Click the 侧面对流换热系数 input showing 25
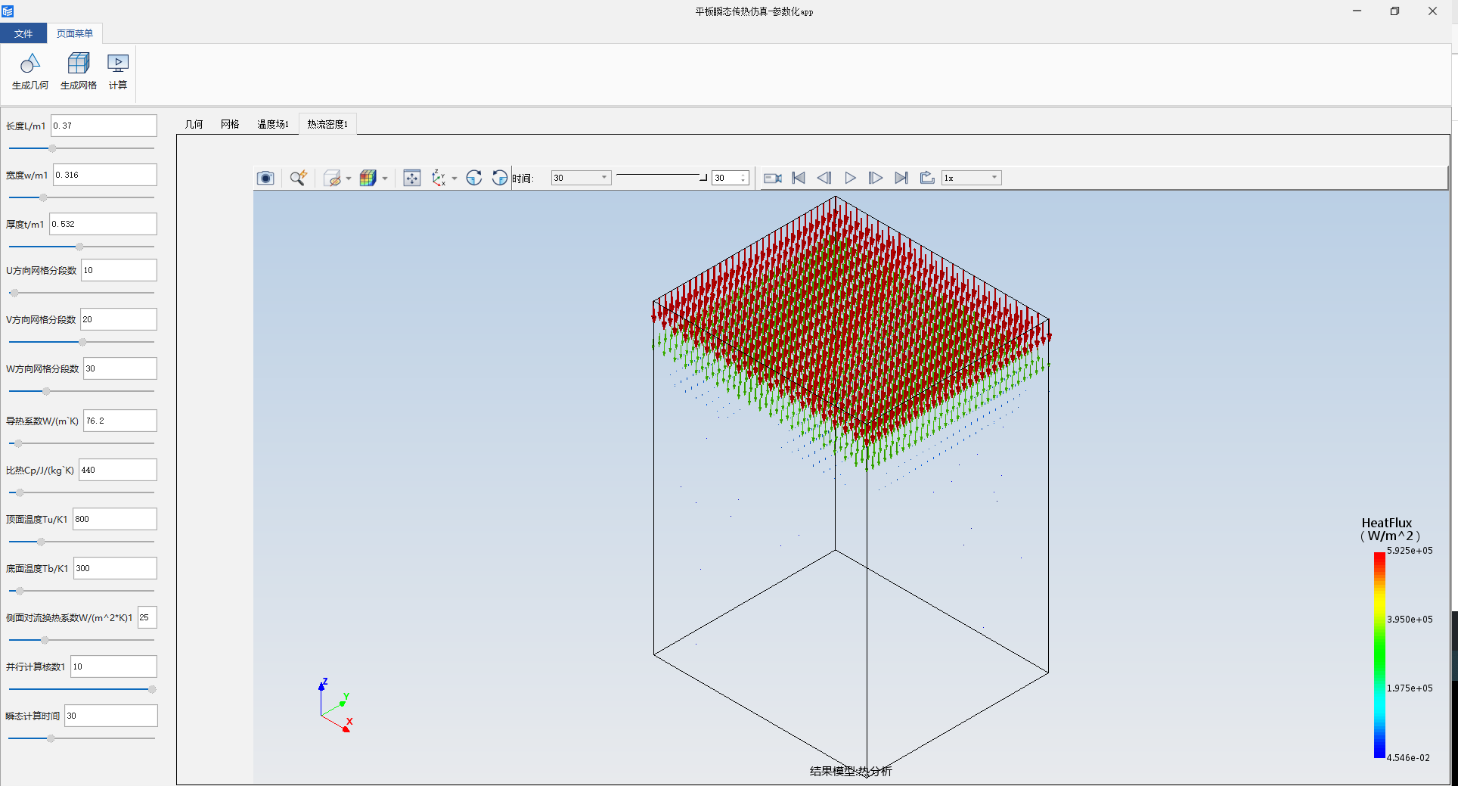Screen dimensions: 1458x786 (147, 617)
